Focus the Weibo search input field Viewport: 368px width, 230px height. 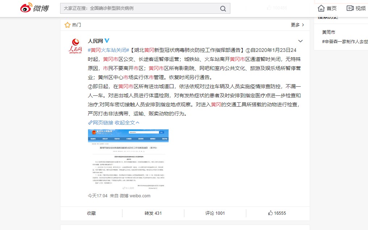145,8
